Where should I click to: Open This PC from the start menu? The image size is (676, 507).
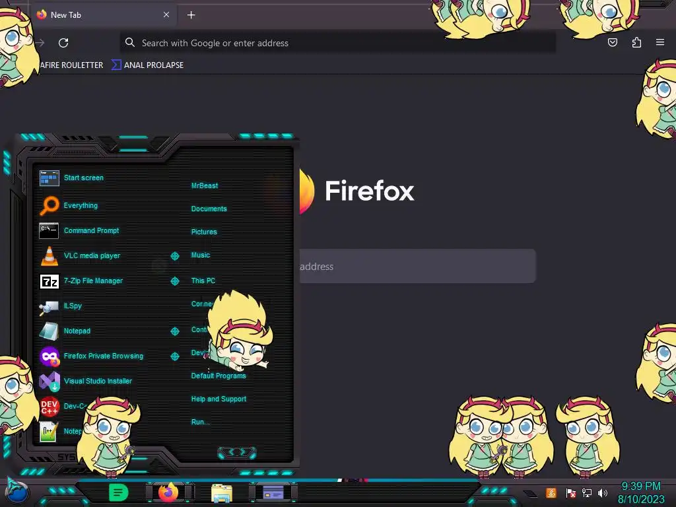coord(203,281)
